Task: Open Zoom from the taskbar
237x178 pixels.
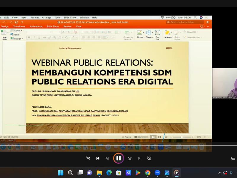Action: coord(157,173)
